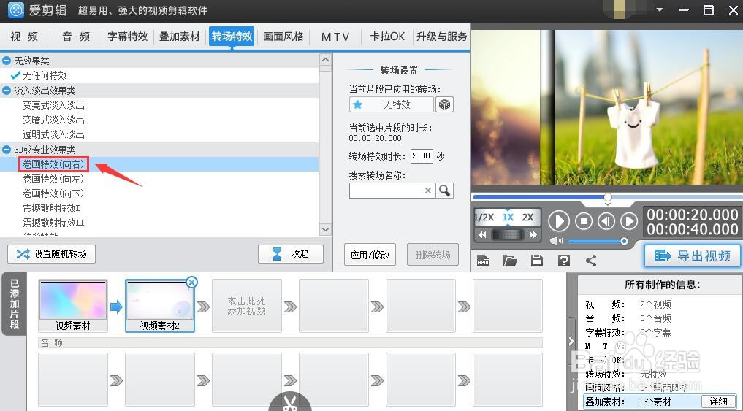The width and height of the screenshot is (743, 411).
Task: Save the project with floppy icon
Action: point(537,261)
